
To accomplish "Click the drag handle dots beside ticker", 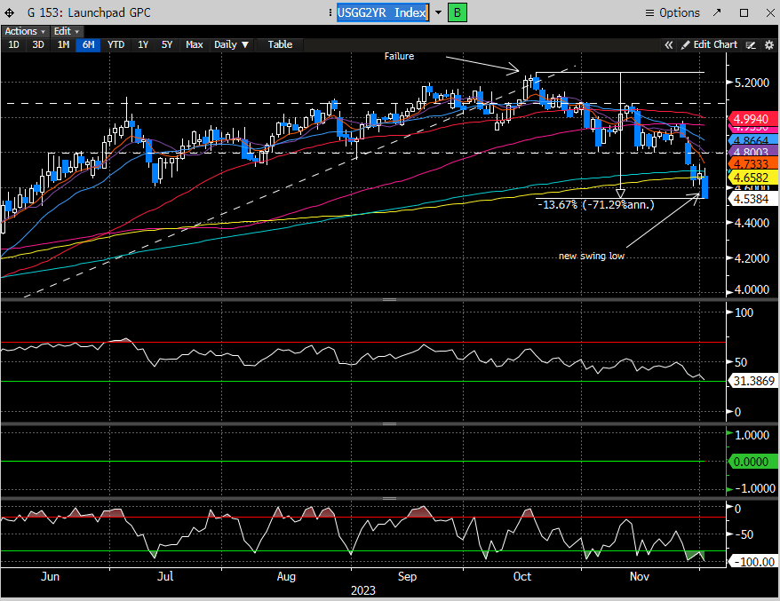I will pyautogui.click(x=329, y=12).
